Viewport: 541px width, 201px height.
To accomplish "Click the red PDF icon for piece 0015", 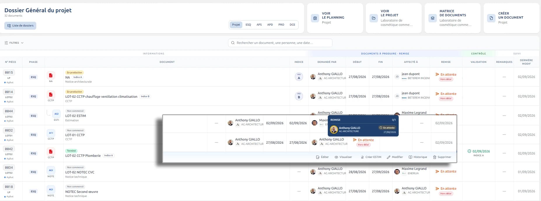I will pos(51,75).
